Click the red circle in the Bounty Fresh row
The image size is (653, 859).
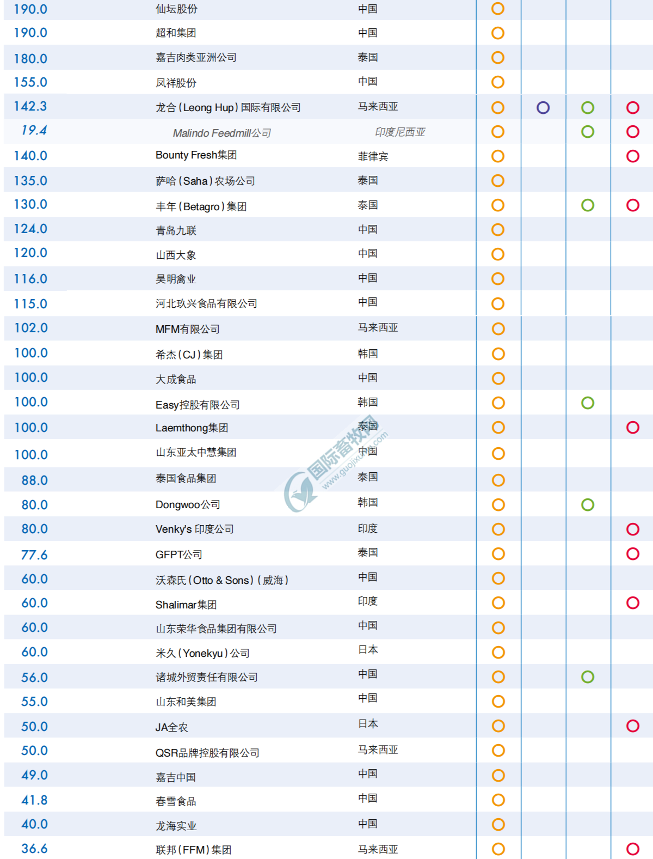click(x=632, y=156)
